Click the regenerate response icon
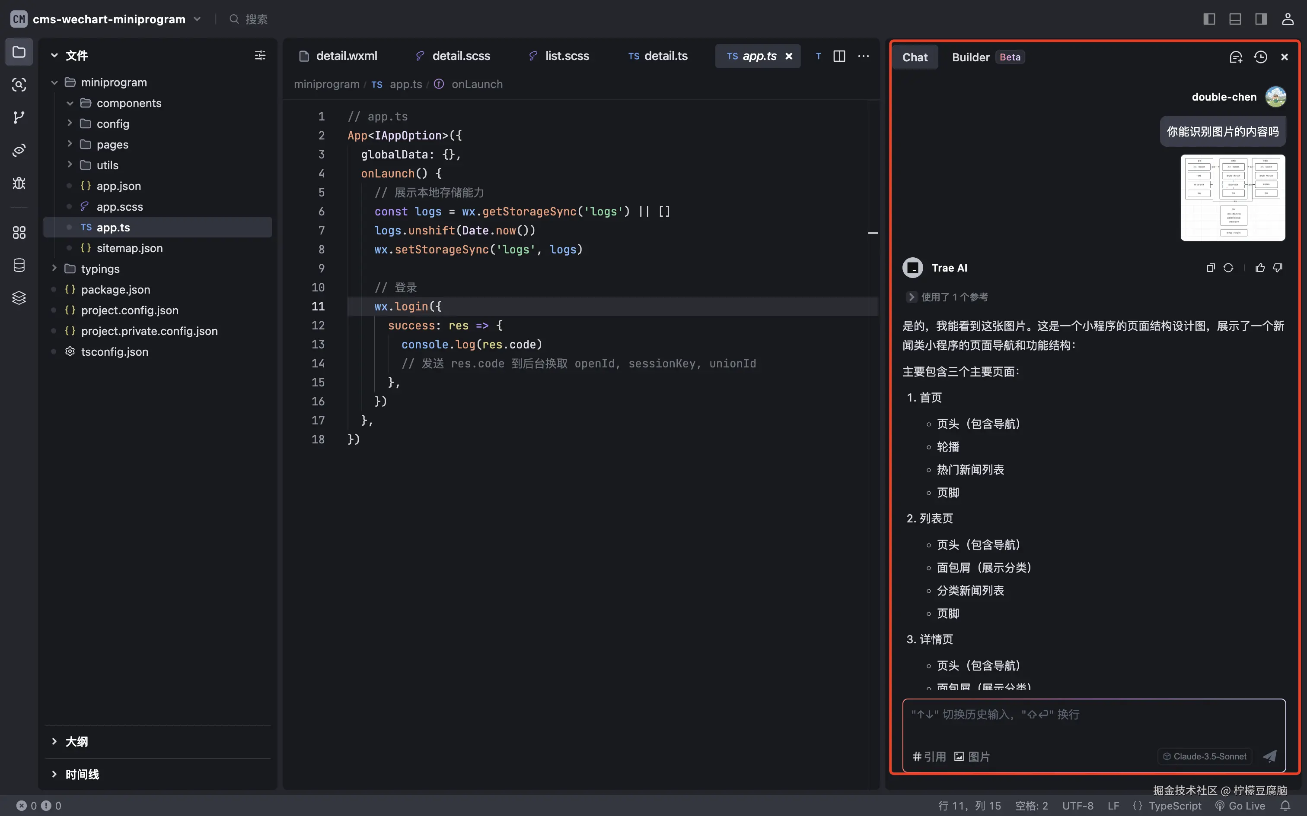This screenshot has height=816, width=1307. click(x=1228, y=268)
